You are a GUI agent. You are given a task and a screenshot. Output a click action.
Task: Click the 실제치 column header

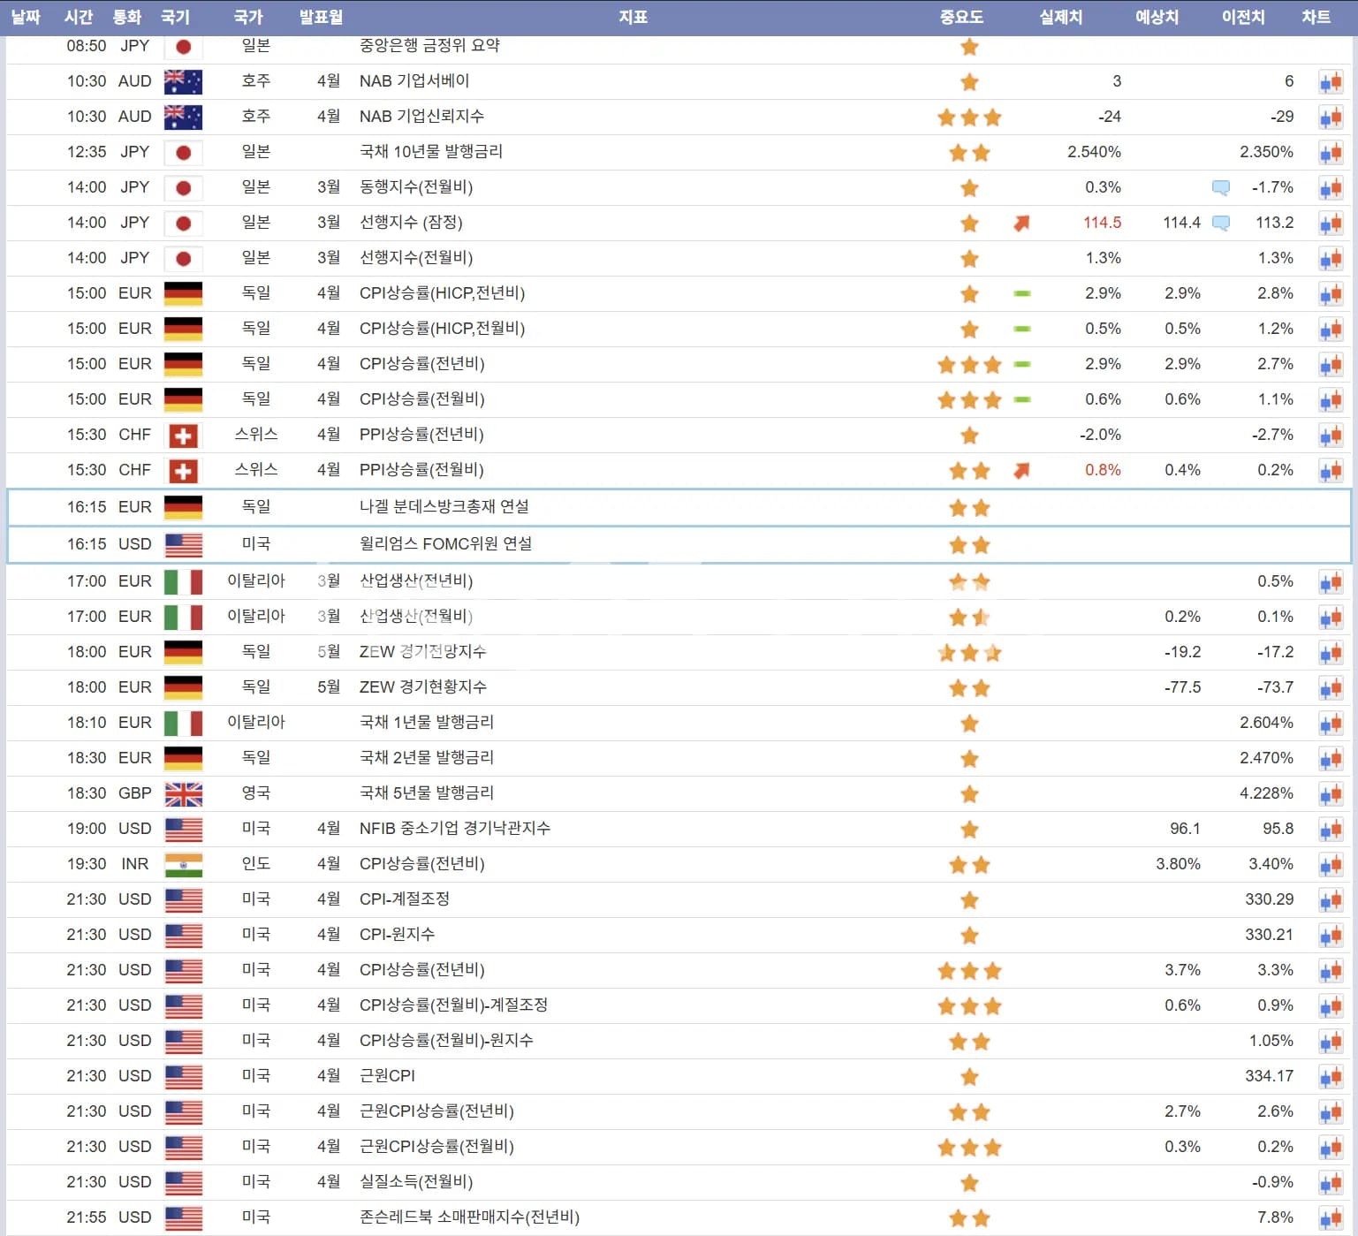pos(1060,17)
